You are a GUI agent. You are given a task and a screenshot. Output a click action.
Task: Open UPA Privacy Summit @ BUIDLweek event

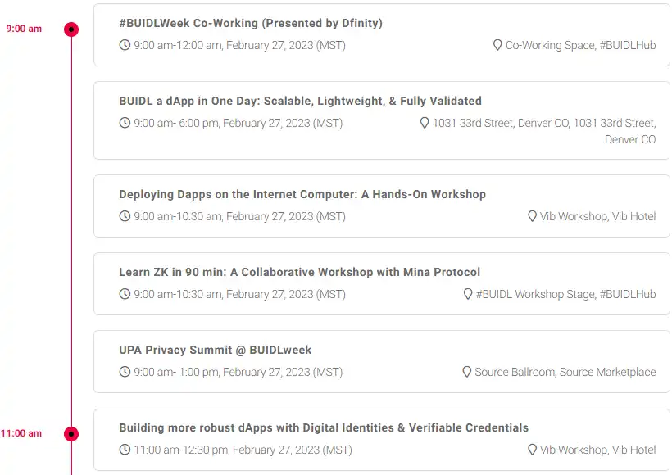(x=216, y=350)
